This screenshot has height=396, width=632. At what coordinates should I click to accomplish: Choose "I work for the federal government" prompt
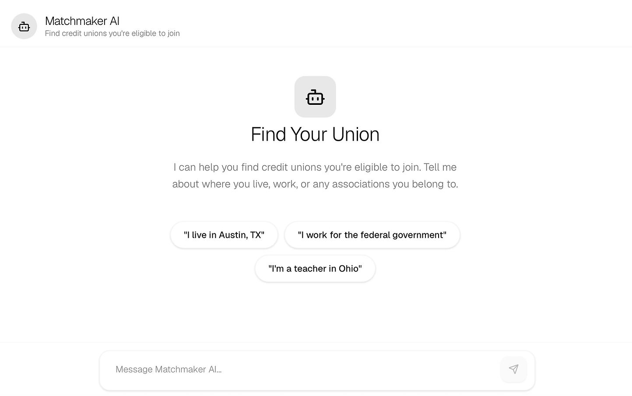(372, 235)
